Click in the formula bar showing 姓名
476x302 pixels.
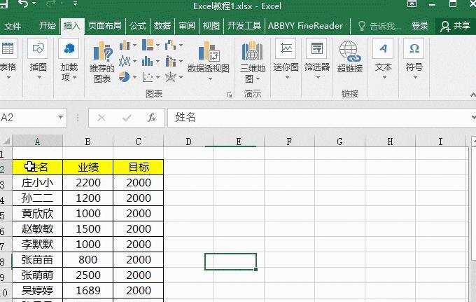(318, 117)
